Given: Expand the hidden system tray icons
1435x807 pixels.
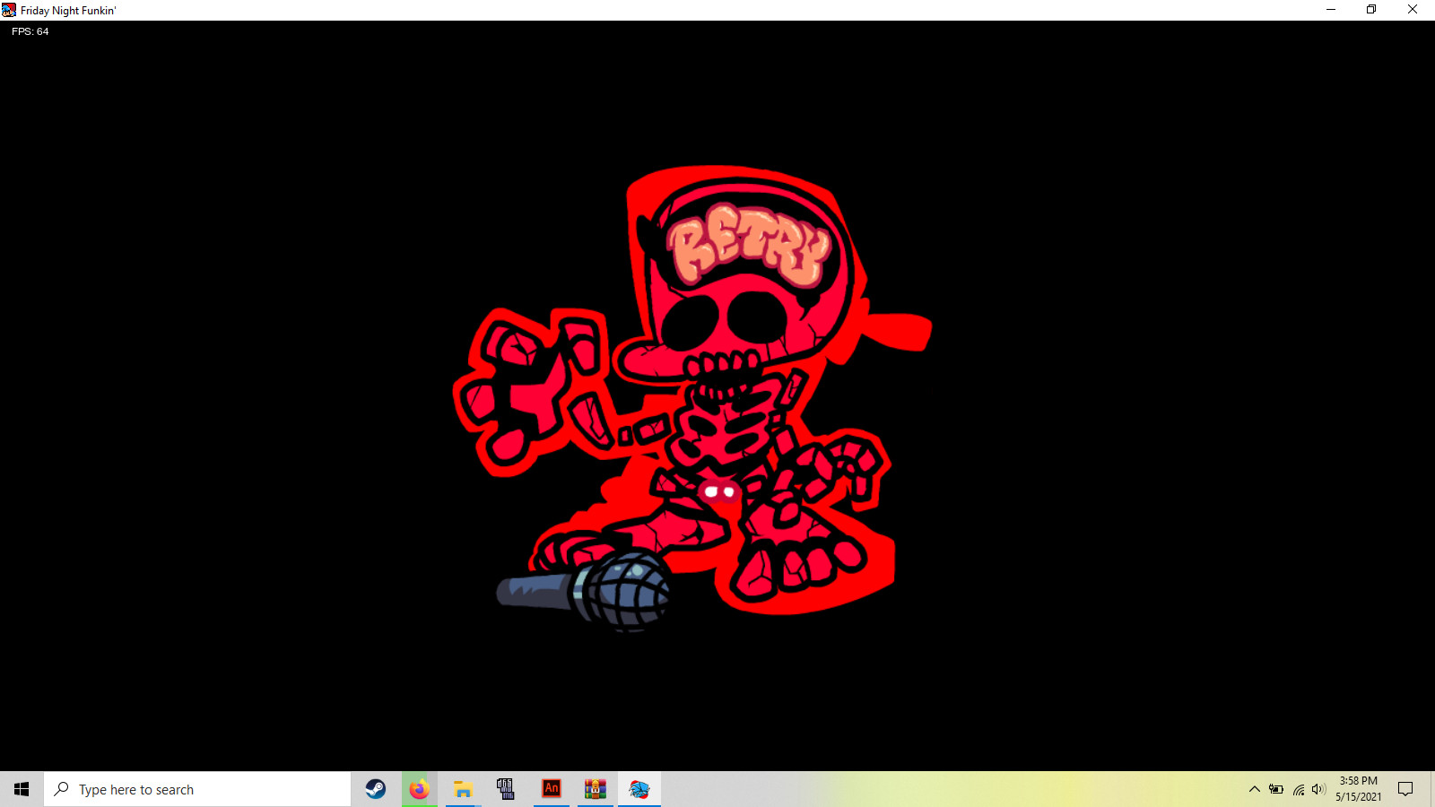Looking at the screenshot, I should pyautogui.click(x=1254, y=789).
